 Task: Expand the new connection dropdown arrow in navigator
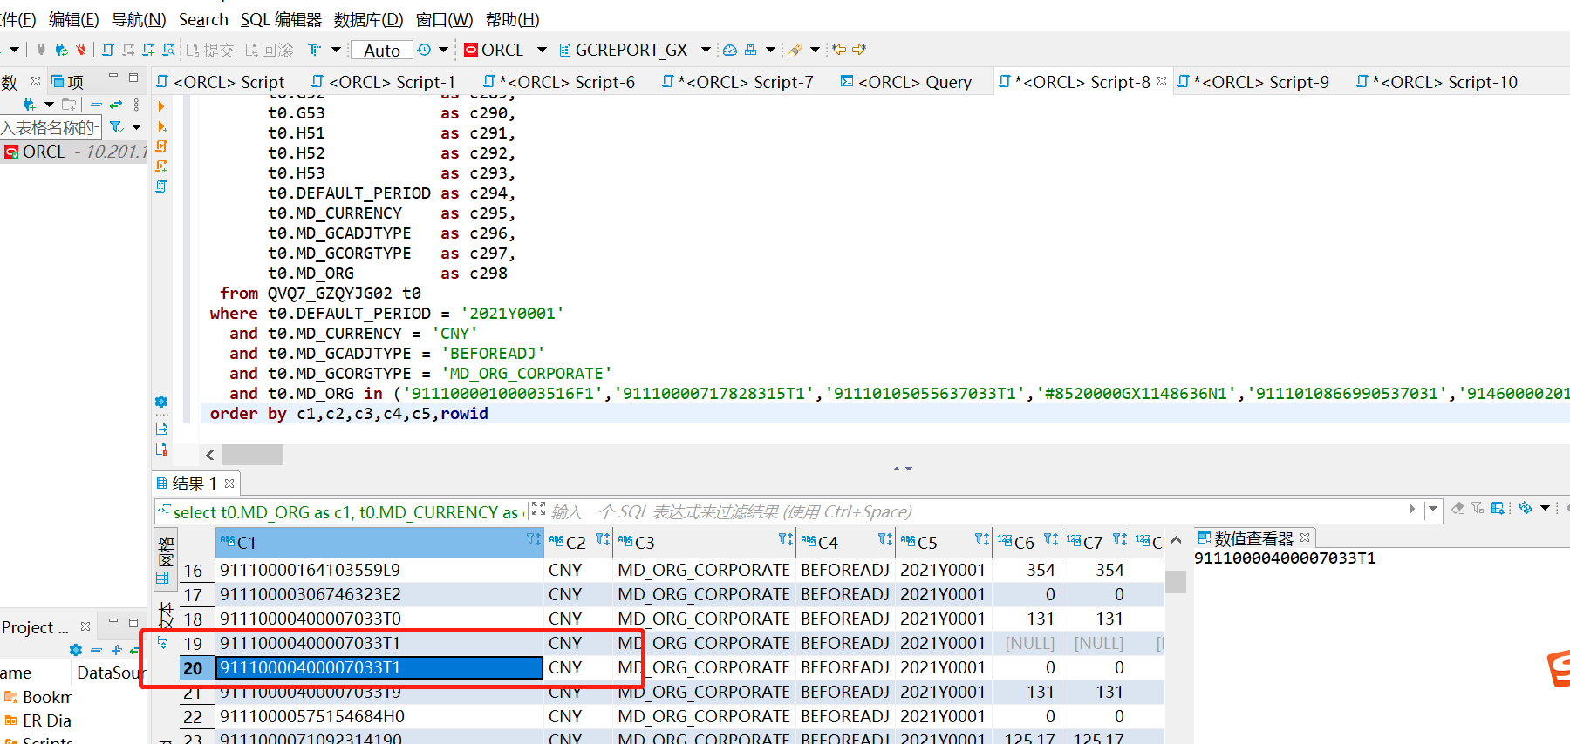click(49, 105)
